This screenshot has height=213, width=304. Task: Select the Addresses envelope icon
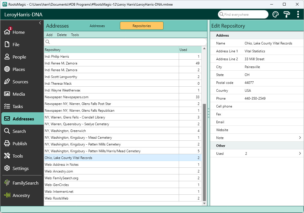[7, 119]
